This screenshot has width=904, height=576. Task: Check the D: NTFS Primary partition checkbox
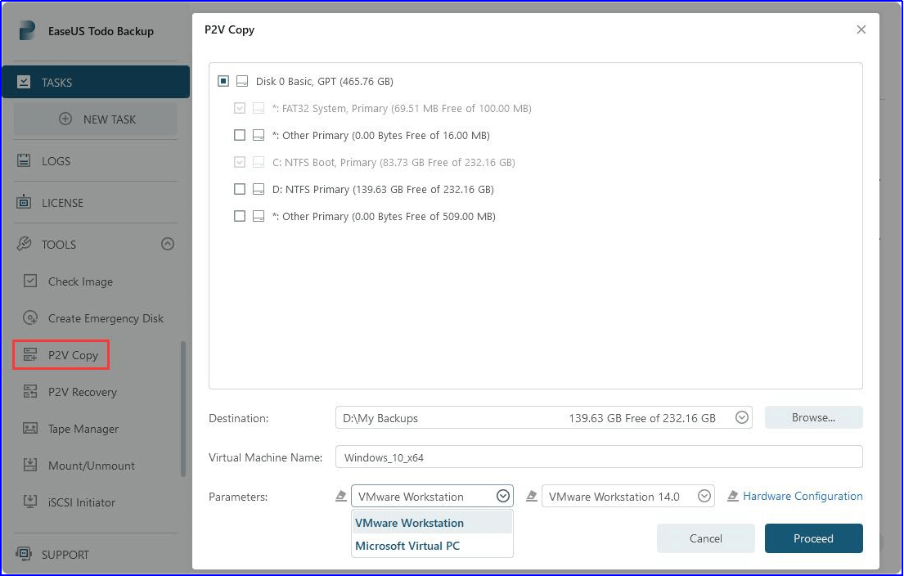(239, 189)
